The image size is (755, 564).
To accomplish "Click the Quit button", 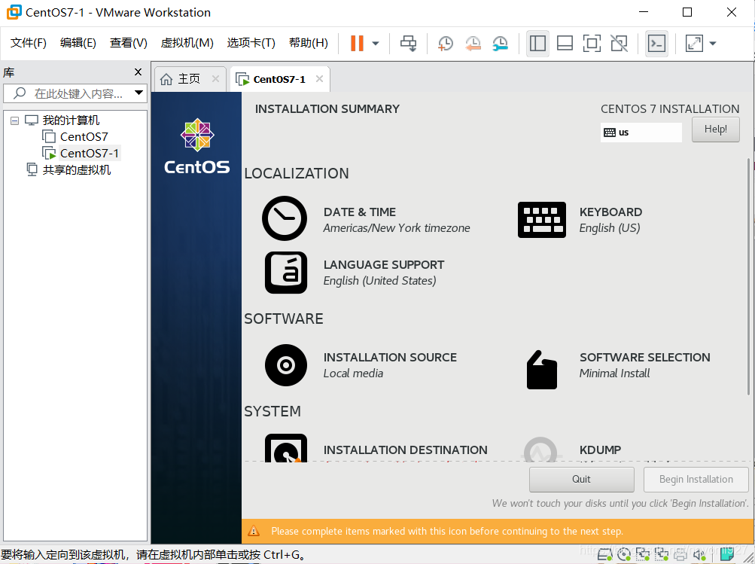I will [581, 479].
